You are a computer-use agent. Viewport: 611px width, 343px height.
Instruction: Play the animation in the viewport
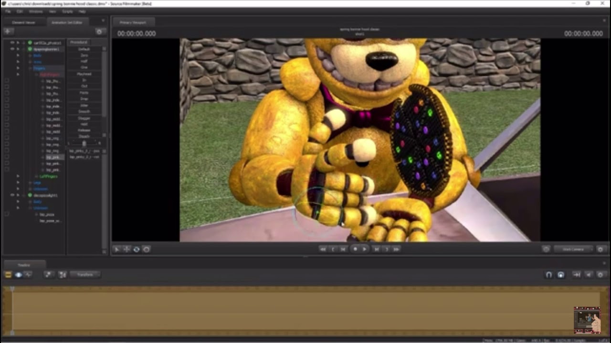pos(365,249)
